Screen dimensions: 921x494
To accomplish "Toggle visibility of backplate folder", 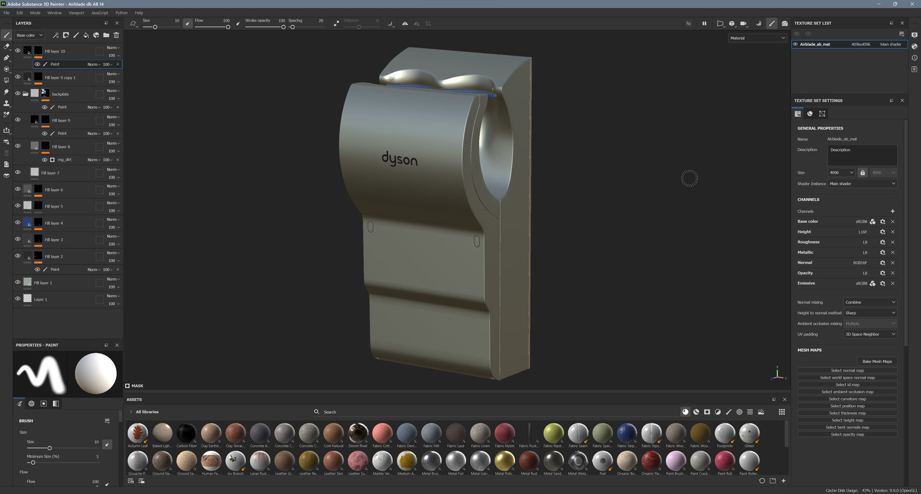I will pyautogui.click(x=18, y=93).
